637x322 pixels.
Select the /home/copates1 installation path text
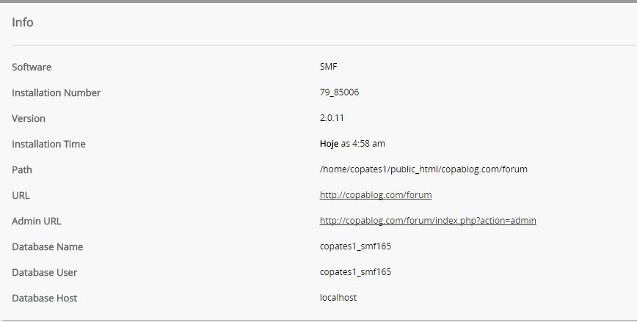click(423, 169)
